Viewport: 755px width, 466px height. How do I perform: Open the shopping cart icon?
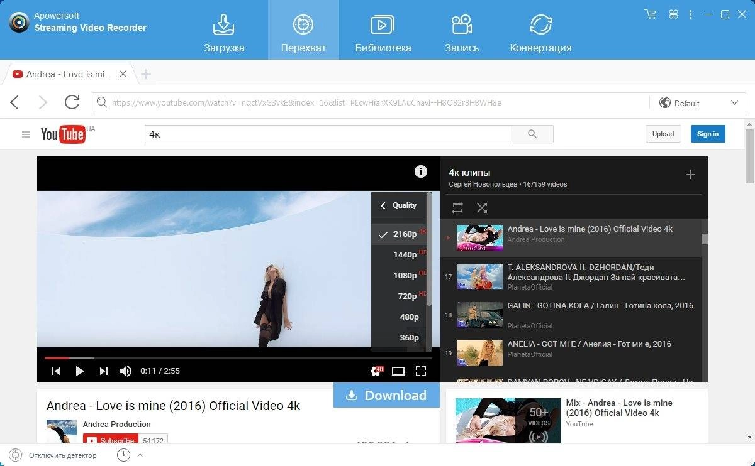pos(651,14)
